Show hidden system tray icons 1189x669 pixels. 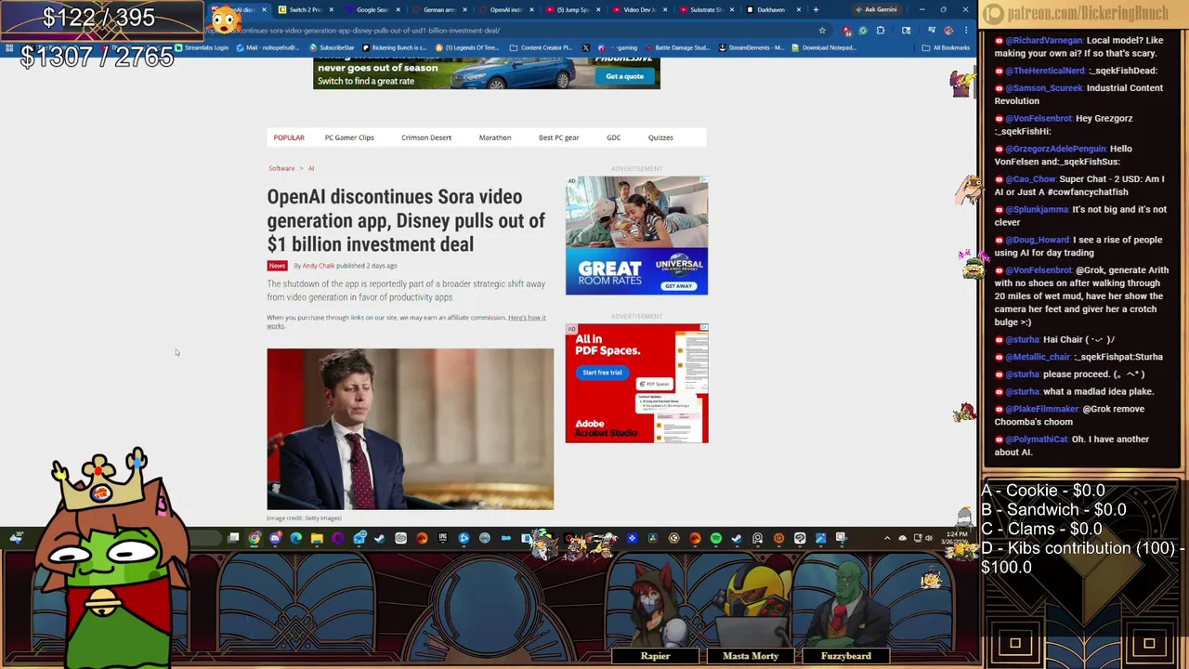[x=887, y=538]
